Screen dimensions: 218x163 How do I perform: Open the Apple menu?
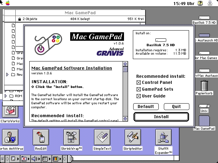pos(7,3)
